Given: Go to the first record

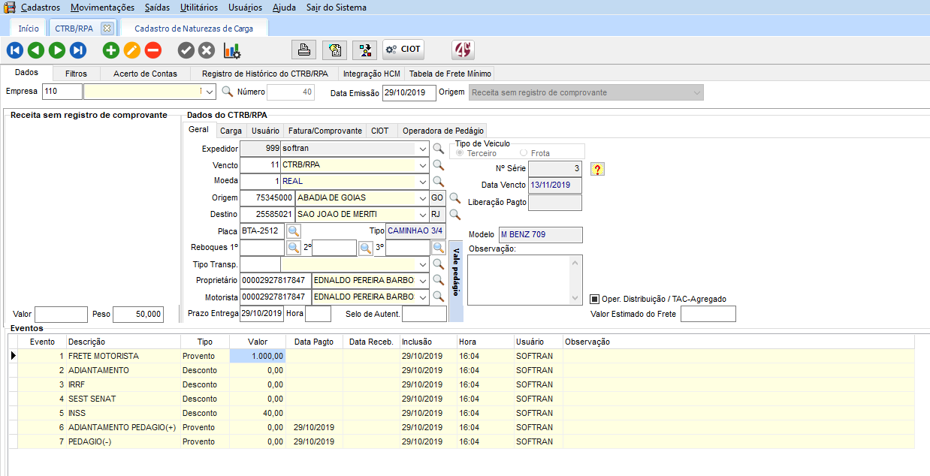Looking at the screenshot, I should pos(15,50).
